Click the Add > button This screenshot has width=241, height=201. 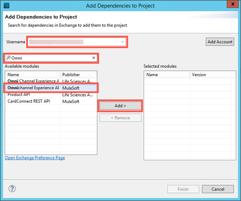click(x=120, y=106)
